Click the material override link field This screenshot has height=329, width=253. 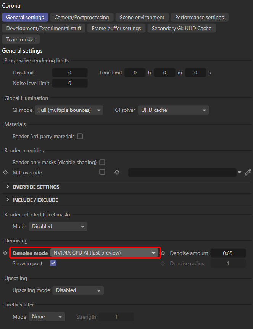tap(182, 173)
